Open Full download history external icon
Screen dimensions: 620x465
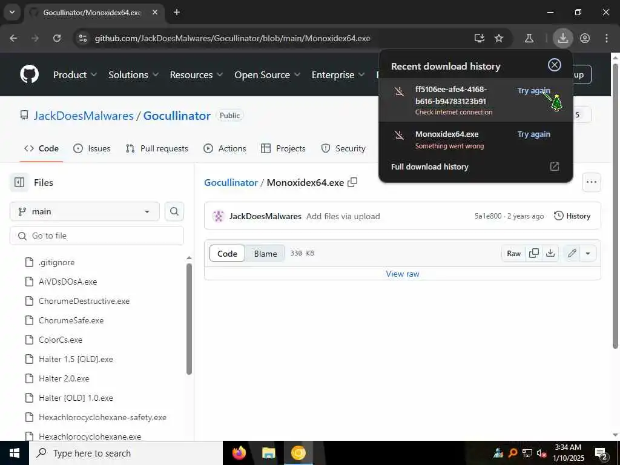click(555, 167)
